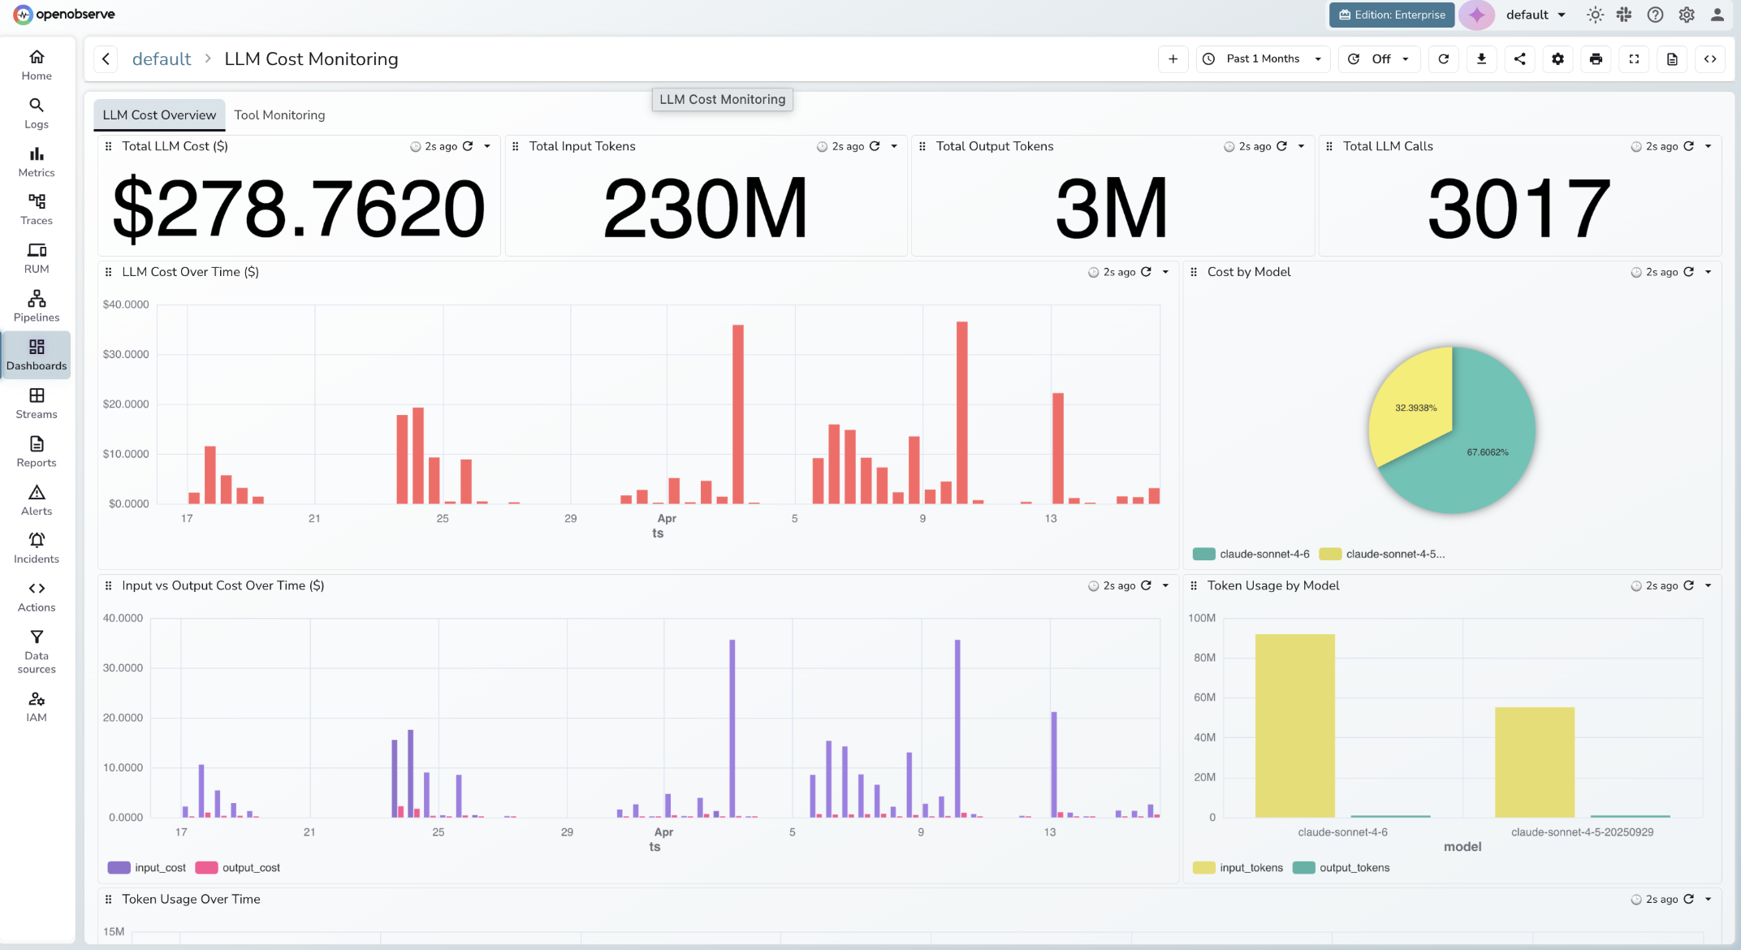Select the LLM Cost Overview tab
This screenshot has height=950, width=1741.
[x=159, y=114]
